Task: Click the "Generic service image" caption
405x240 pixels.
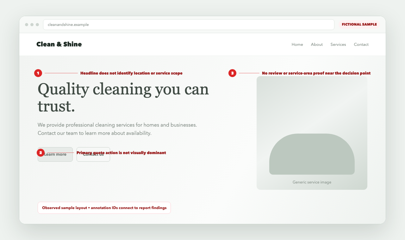Action: point(312,182)
